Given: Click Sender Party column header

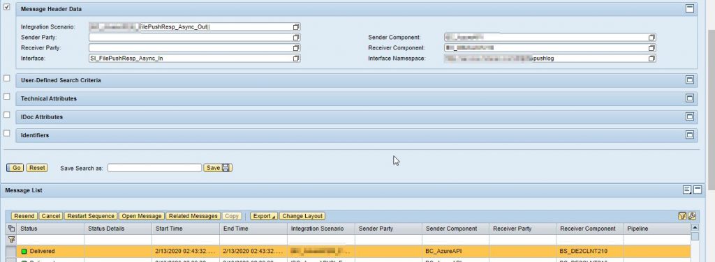Looking at the screenshot, I should pyautogui.click(x=388, y=229).
